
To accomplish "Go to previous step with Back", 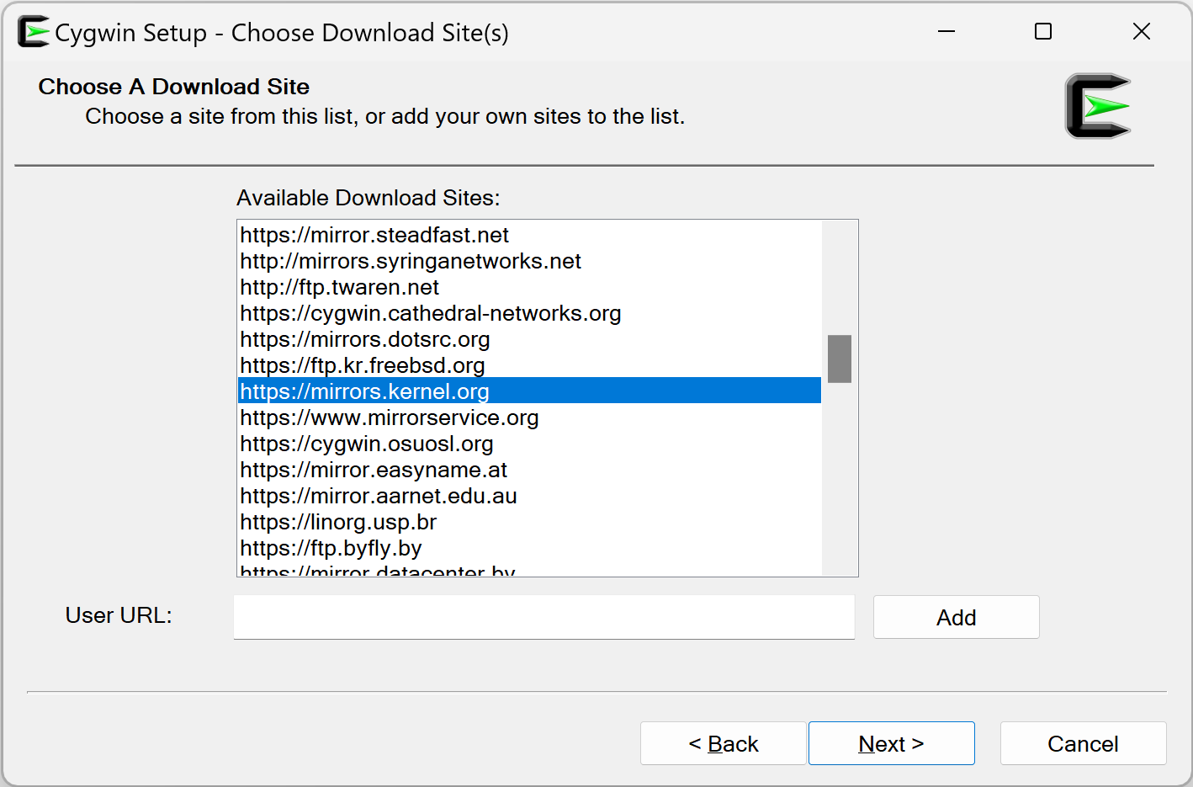I will pos(724,743).
